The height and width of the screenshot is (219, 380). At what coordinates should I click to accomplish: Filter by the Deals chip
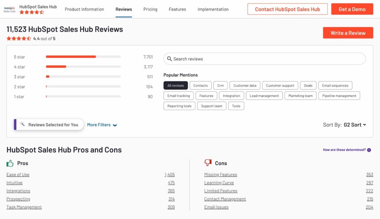pyautogui.click(x=308, y=85)
